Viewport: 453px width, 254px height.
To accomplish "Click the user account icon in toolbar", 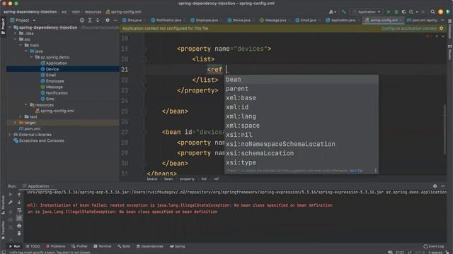I will point(332,12).
